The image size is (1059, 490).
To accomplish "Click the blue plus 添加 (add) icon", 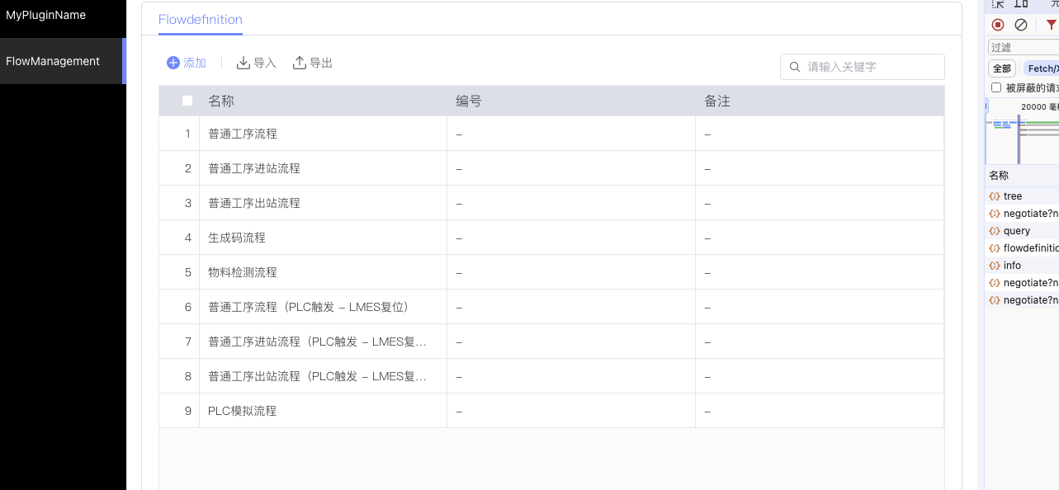I will 173,63.
